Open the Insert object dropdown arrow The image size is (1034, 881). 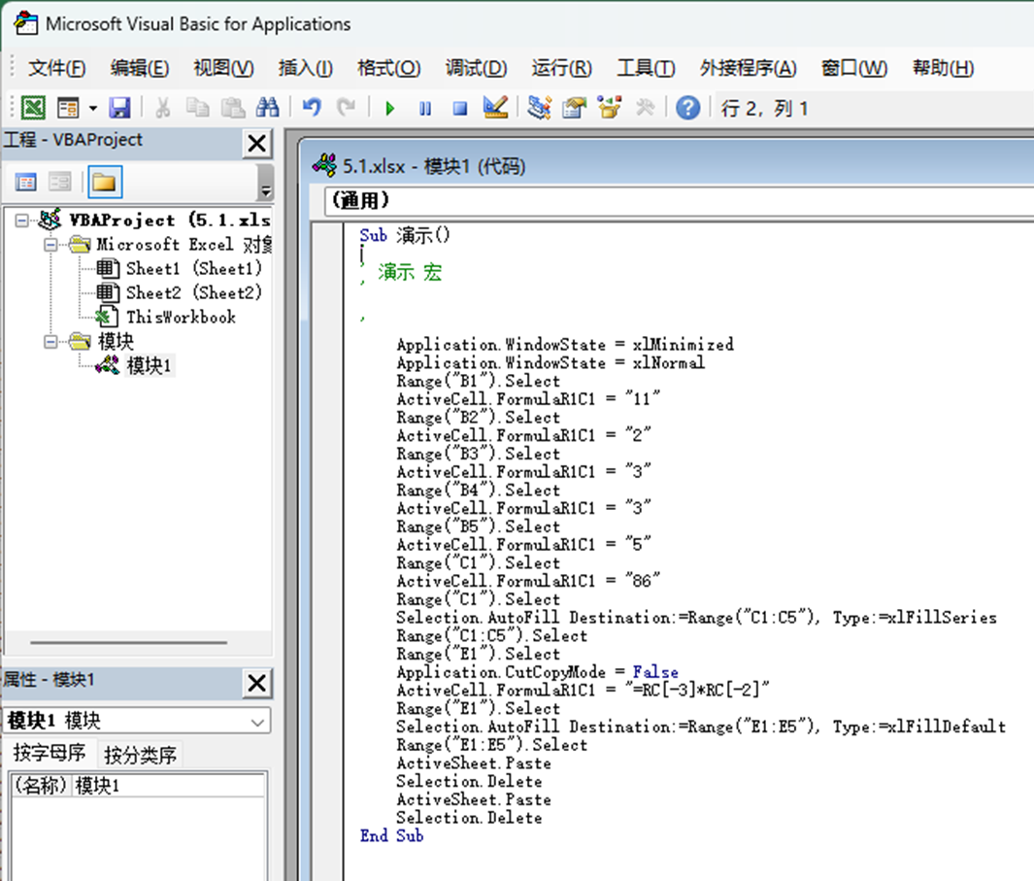pos(93,108)
